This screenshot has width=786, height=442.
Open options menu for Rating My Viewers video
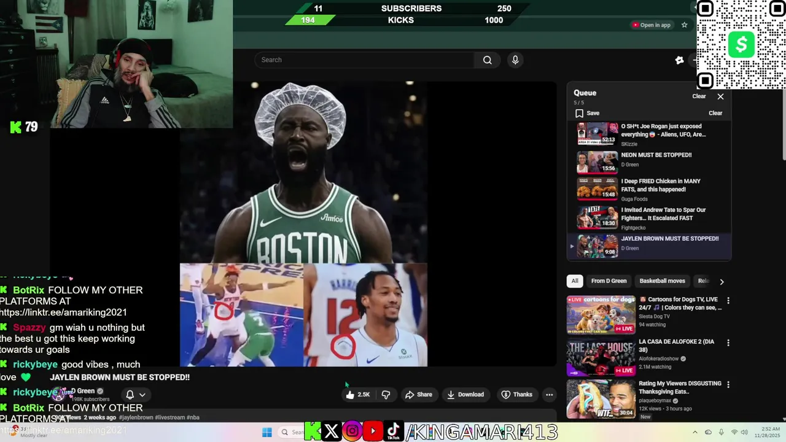tap(728, 384)
